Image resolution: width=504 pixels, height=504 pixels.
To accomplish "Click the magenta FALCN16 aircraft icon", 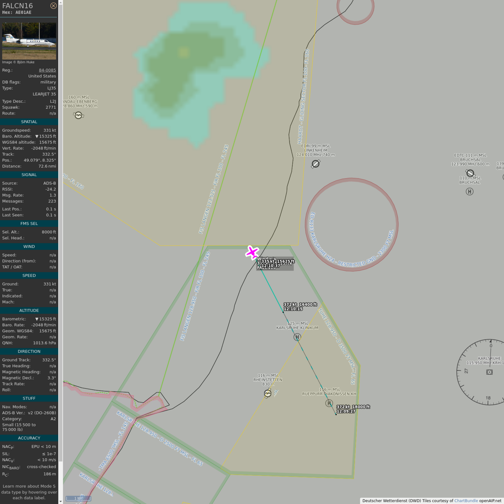I will (x=252, y=252).
